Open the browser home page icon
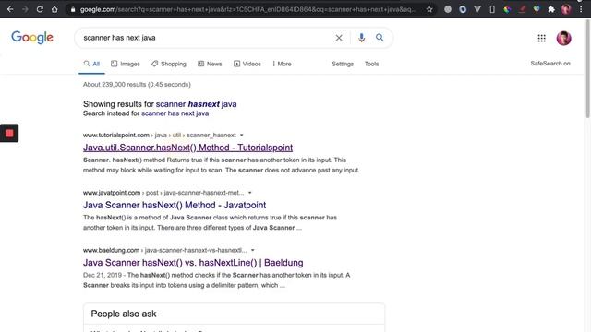591x332 pixels. pyautogui.click(x=54, y=9)
